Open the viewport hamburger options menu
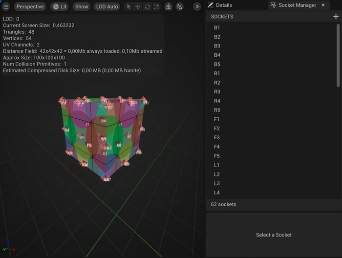Screen dimensions: 342x258 [6, 7]
